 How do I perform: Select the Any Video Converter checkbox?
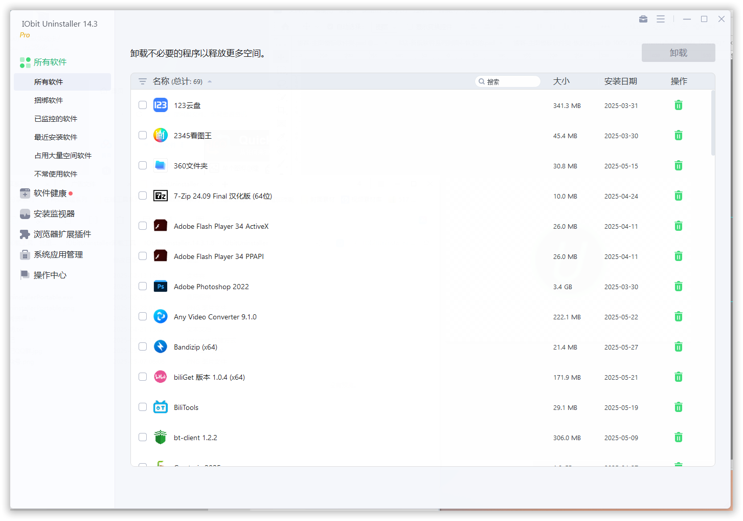143,316
